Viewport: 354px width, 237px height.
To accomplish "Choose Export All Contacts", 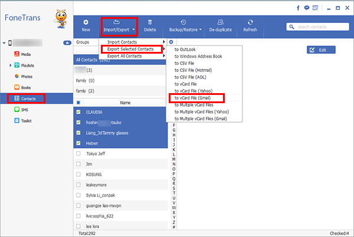I will tap(132, 56).
